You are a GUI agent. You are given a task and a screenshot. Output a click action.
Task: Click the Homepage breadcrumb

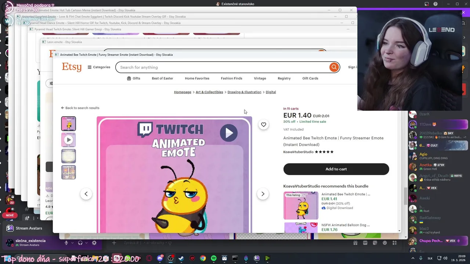tap(182, 92)
